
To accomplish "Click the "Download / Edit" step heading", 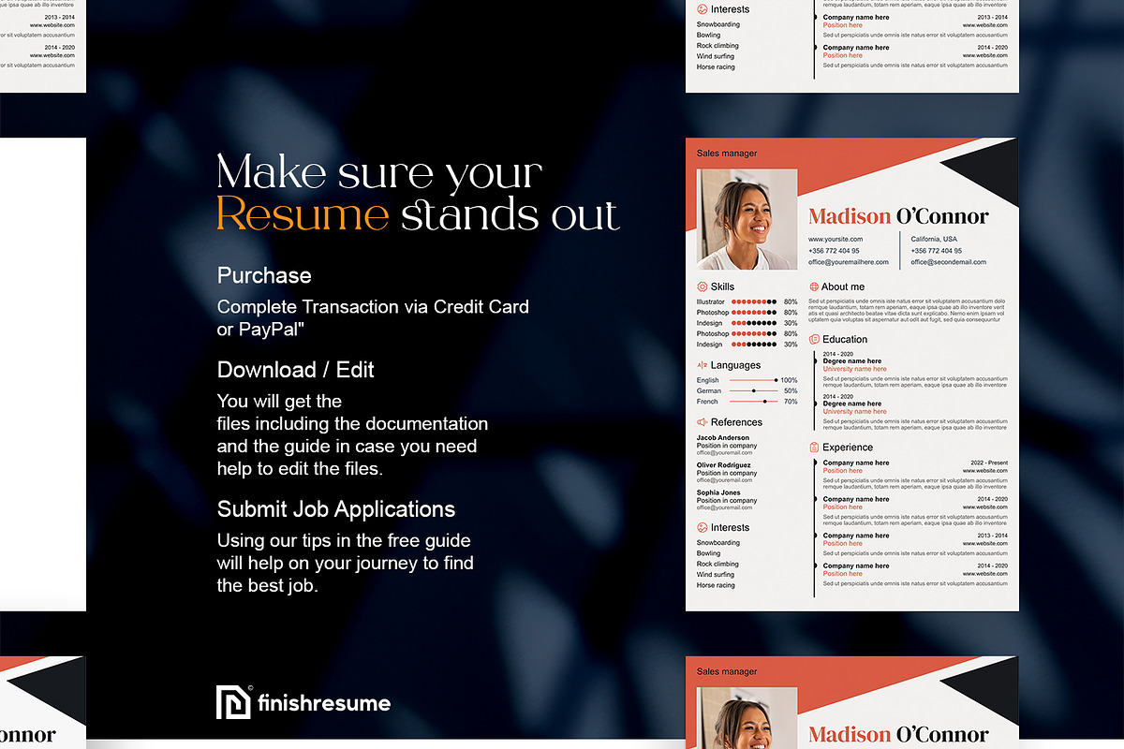I will pos(296,370).
